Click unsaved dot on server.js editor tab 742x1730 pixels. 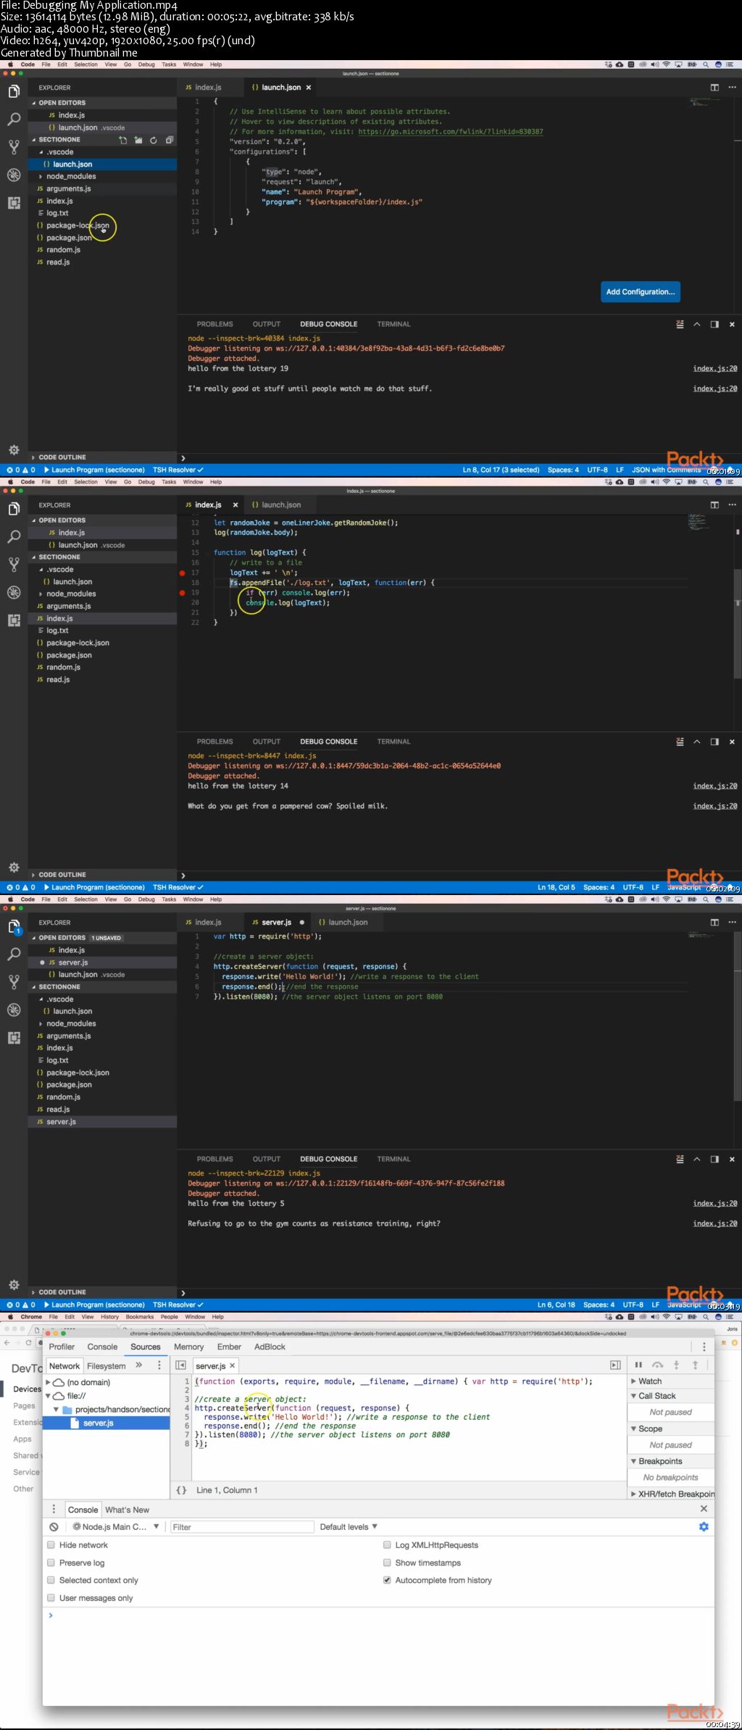point(302,923)
